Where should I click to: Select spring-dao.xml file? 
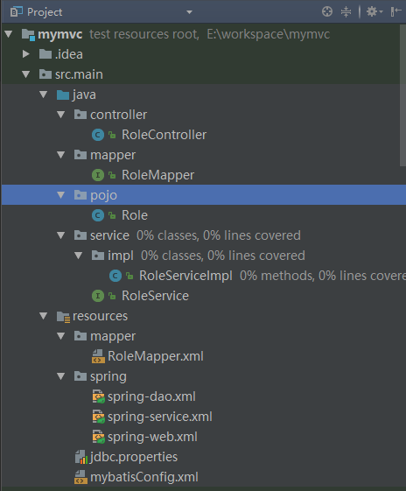point(151,396)
